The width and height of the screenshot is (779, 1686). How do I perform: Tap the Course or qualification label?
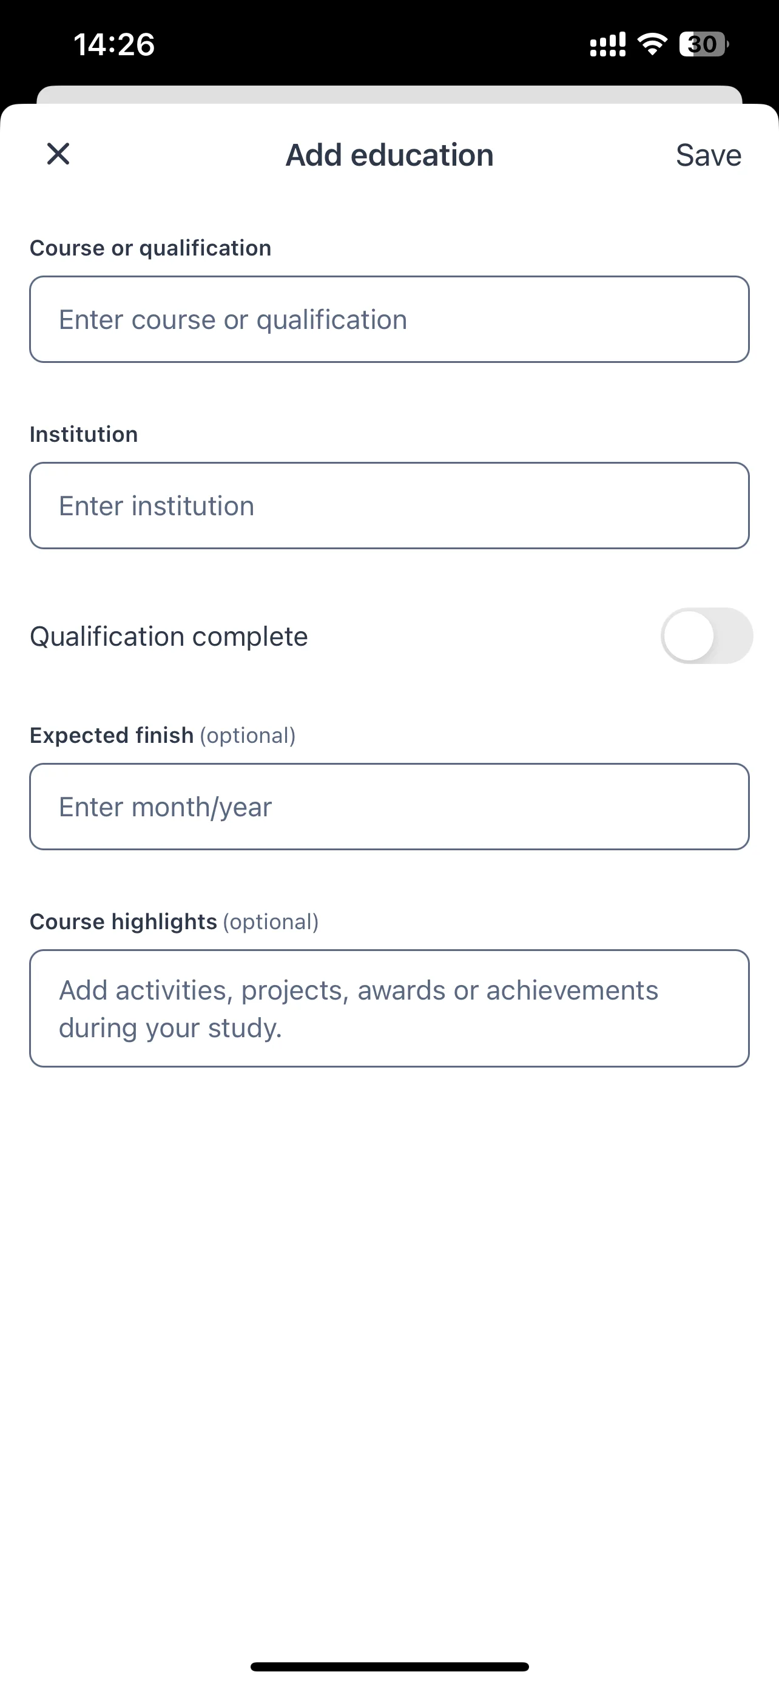pyautogui.click(x=150, y=248)
